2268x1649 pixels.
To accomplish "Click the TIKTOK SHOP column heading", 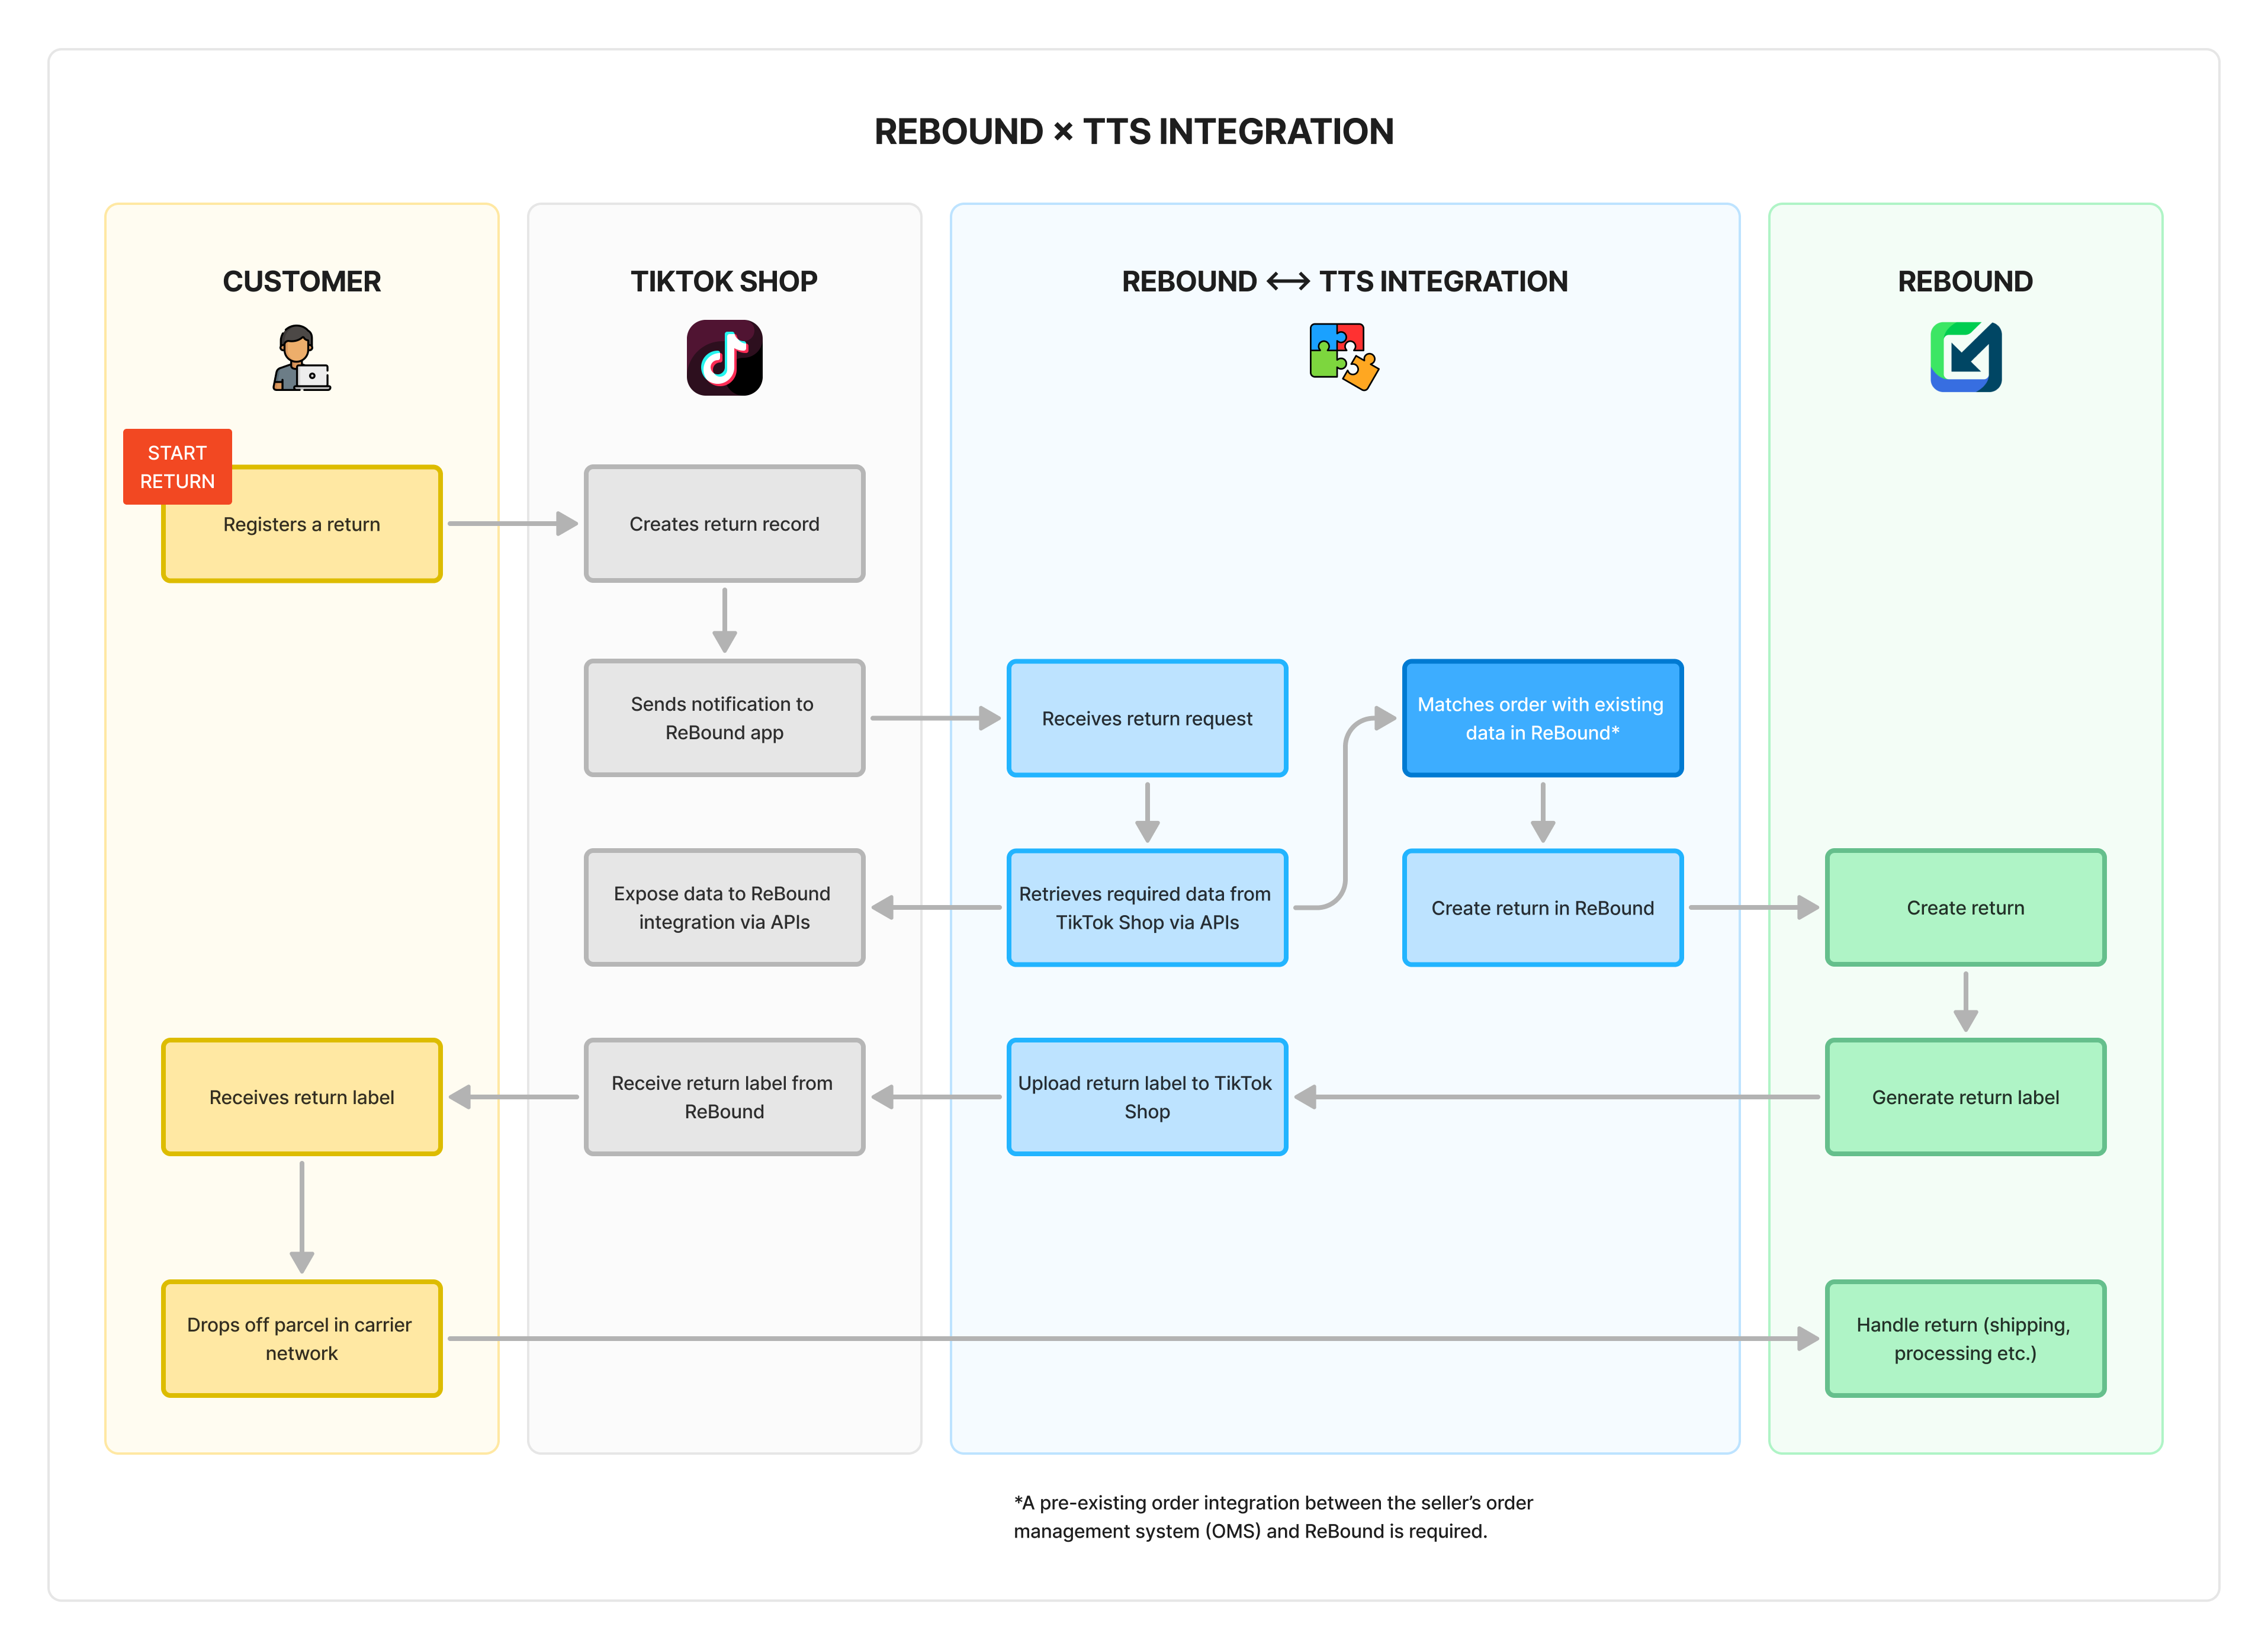I will click(x=724, y=281).
